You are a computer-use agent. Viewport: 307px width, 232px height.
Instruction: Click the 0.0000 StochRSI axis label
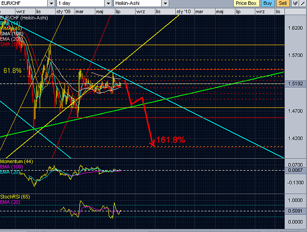295,222
